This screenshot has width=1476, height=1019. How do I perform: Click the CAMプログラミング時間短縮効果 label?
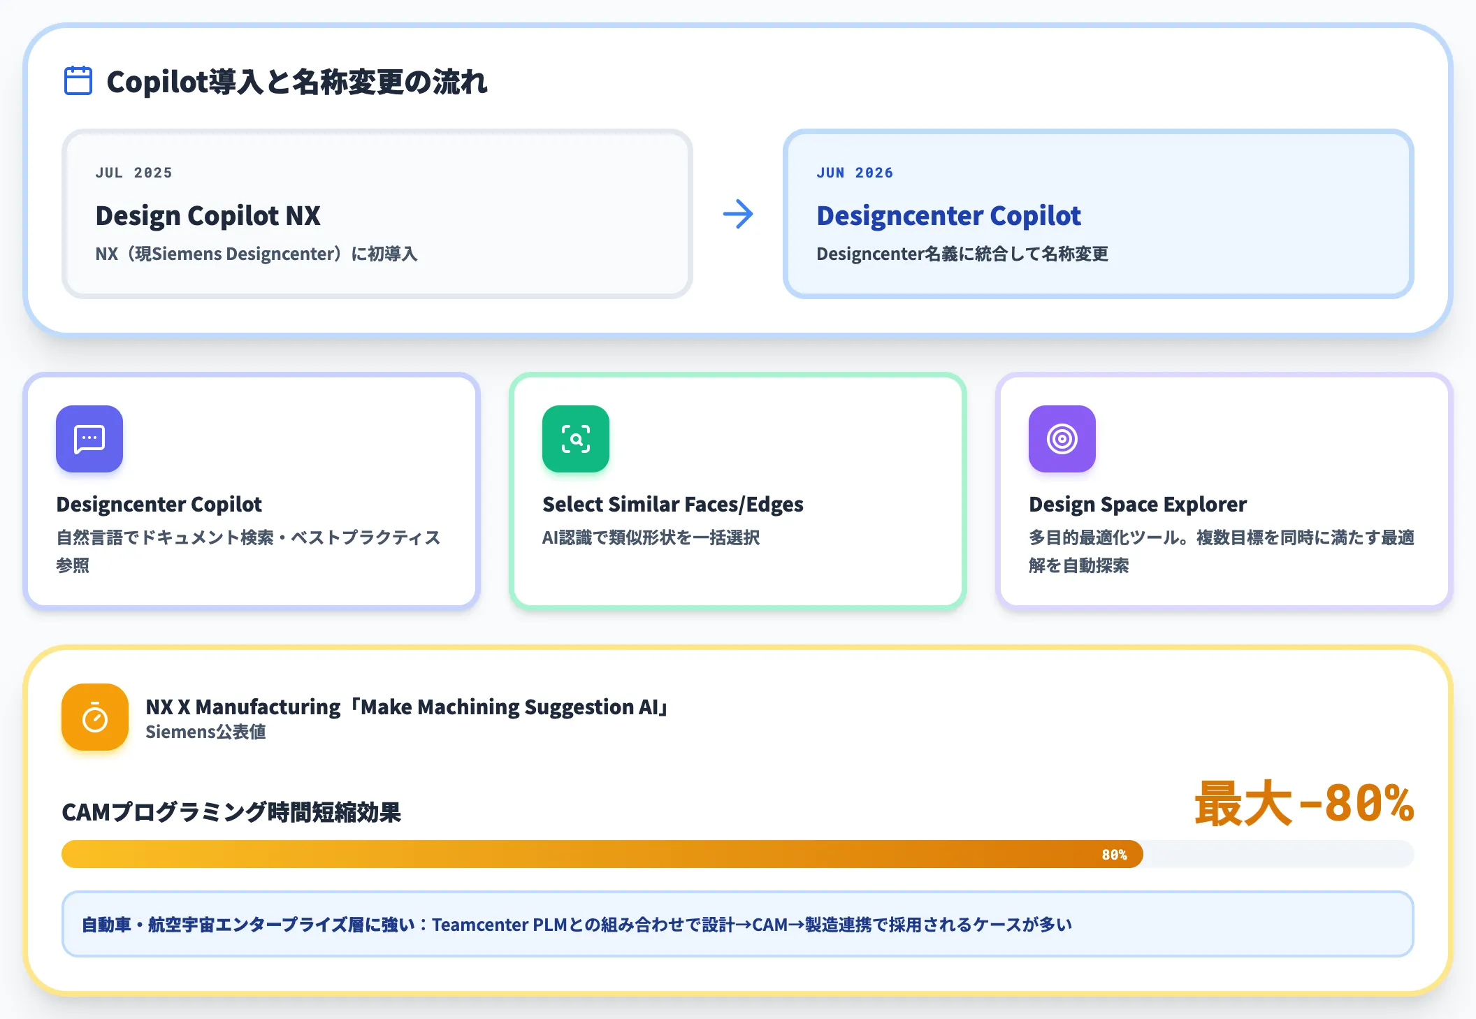coord(231,812)
